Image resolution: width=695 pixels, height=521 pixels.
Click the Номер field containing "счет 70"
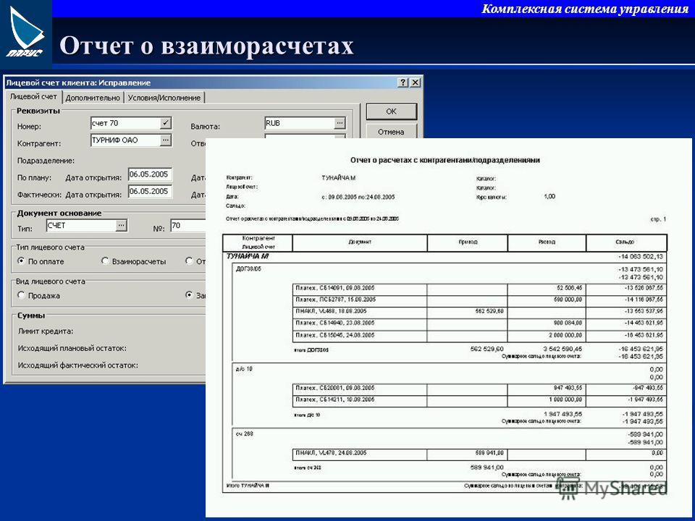click(x=125, y=123)
